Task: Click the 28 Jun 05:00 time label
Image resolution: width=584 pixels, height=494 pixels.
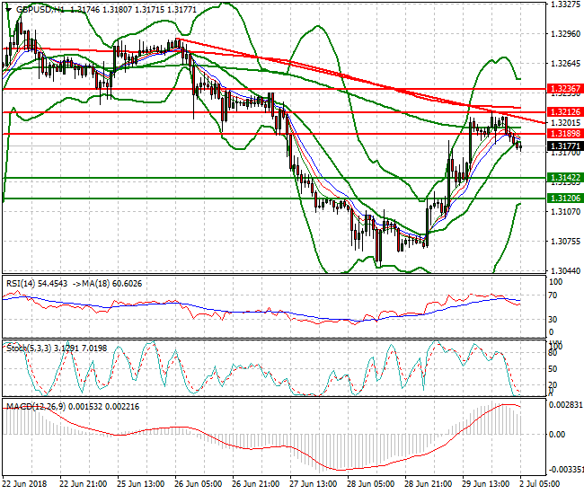Action: tap(371, 484)
